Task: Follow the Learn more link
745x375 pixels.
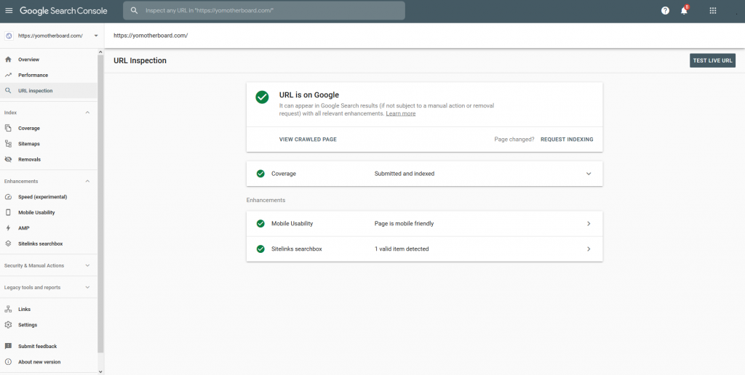Action: (x=401, y=114)
